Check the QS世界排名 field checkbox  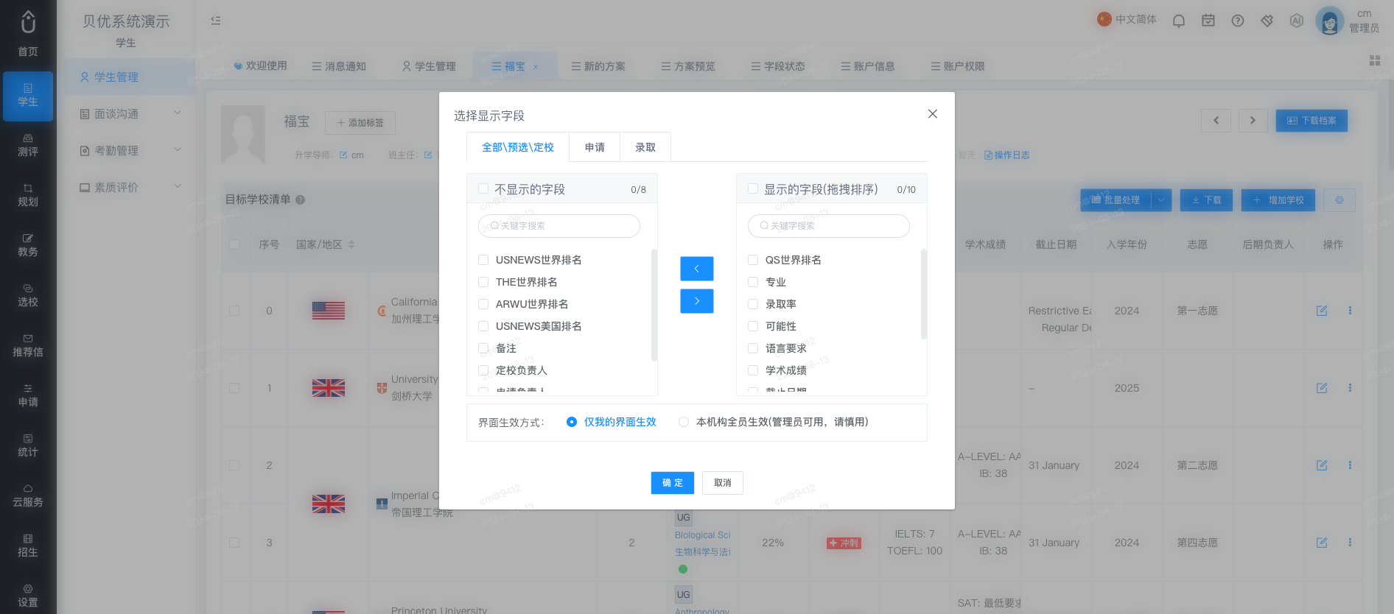point(753,260)
